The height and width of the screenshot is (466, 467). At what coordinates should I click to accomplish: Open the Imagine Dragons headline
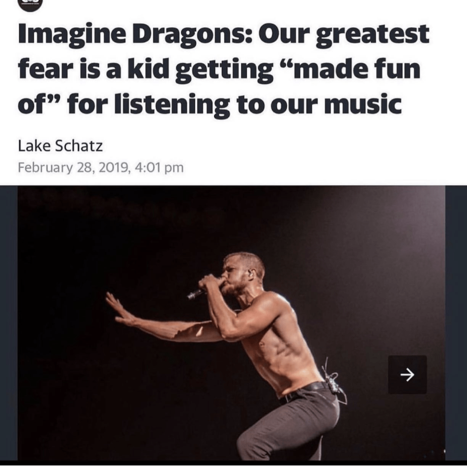[223, 69]
